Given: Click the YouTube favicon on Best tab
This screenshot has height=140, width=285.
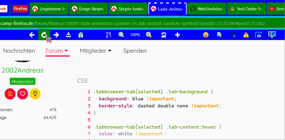Looking at the screenshot, I should point(272,9).
